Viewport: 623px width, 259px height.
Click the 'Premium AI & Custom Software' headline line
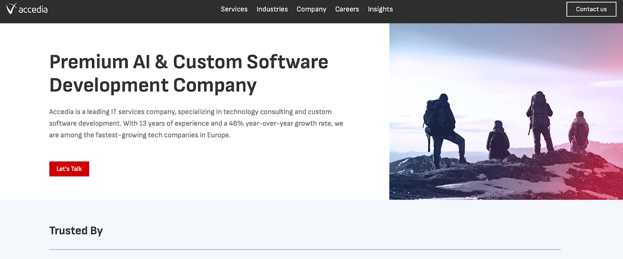point(188,62)
